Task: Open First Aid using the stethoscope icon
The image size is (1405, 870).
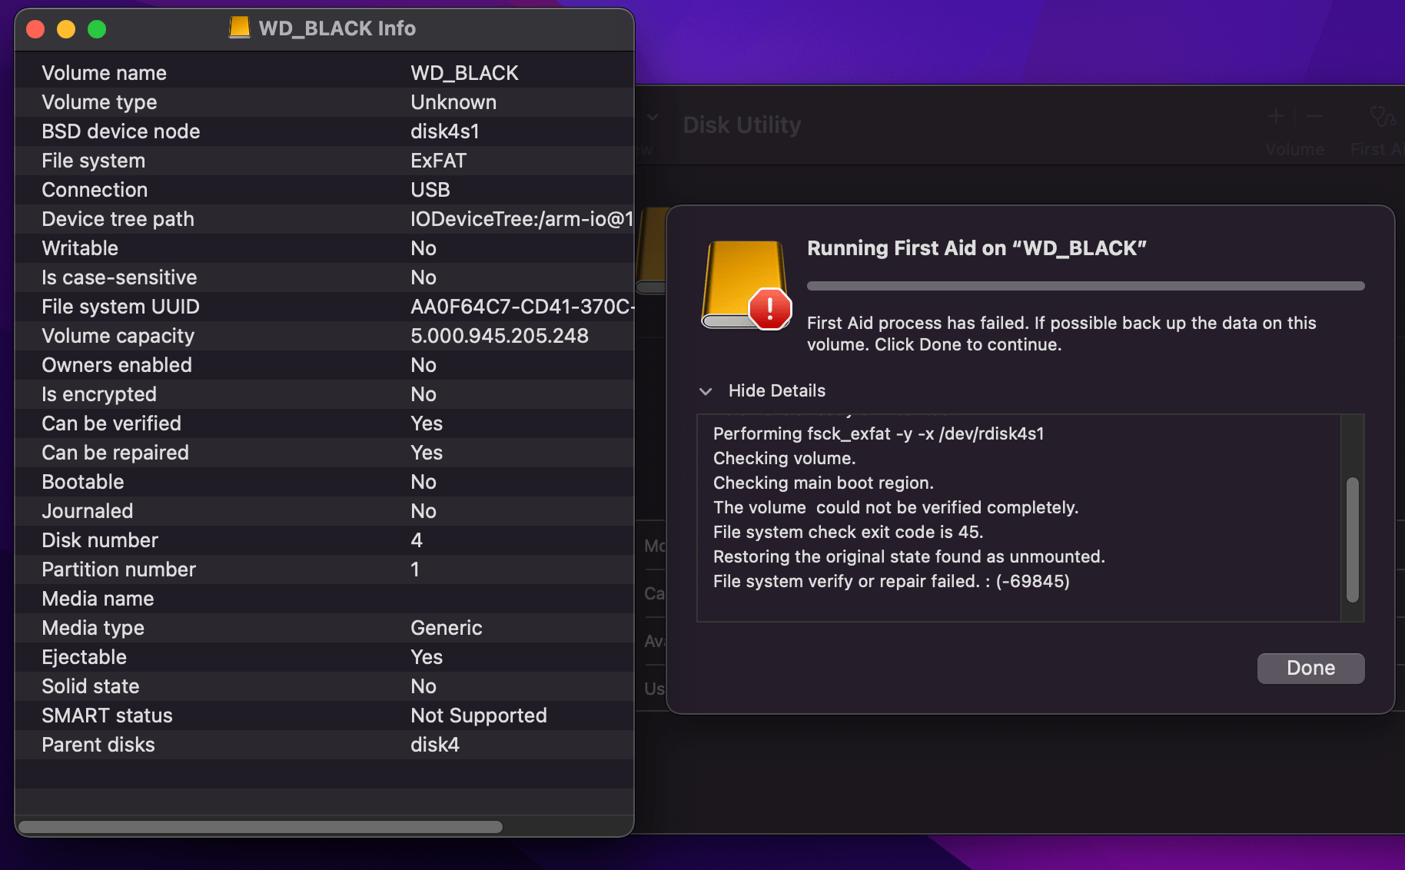Action: (x=1383, y=117)
